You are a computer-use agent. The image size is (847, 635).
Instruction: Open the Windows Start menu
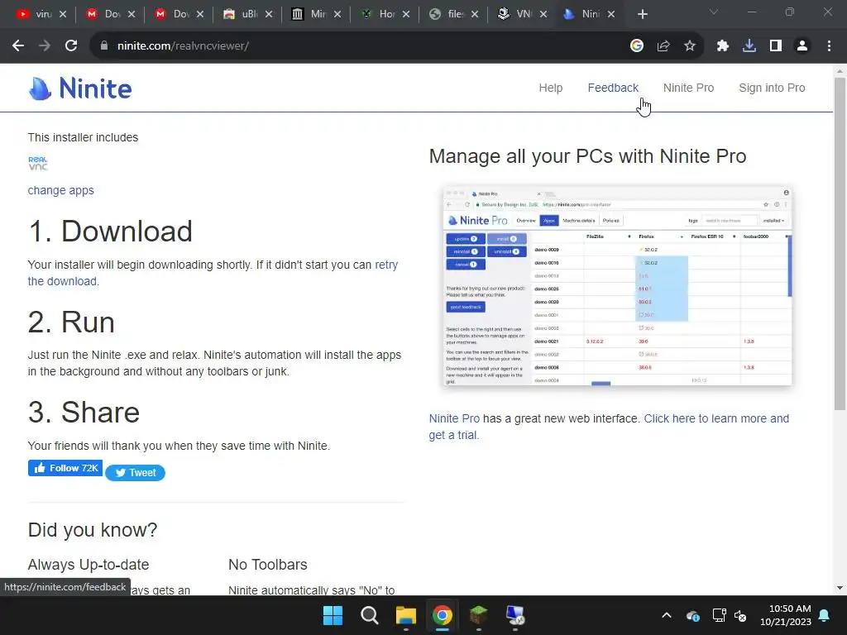[333, 615]
